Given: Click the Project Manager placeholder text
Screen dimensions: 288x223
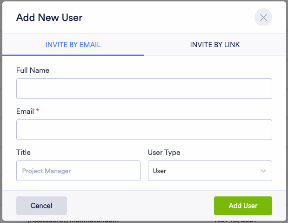Looking at the screenshot, I should [x=47, y=171].
